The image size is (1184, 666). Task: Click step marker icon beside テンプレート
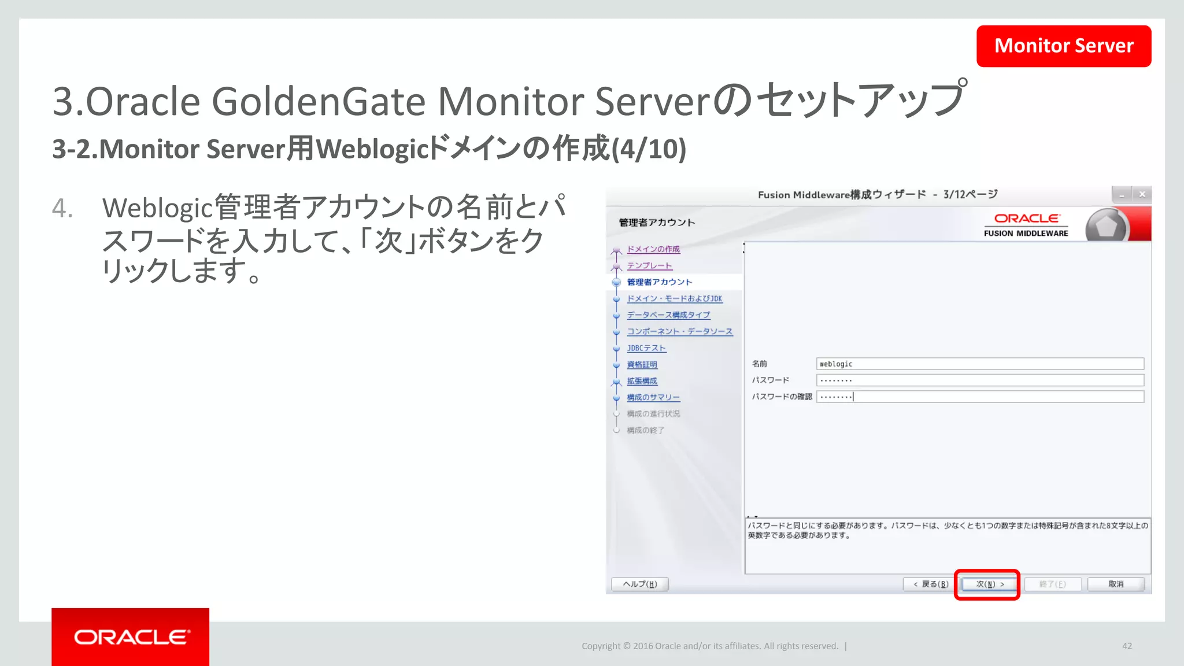click(x=616, y=266)
